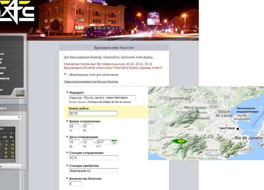Click the departure hours field showing 09
This screenshot has width=264, height=190.
click(74, 126)
